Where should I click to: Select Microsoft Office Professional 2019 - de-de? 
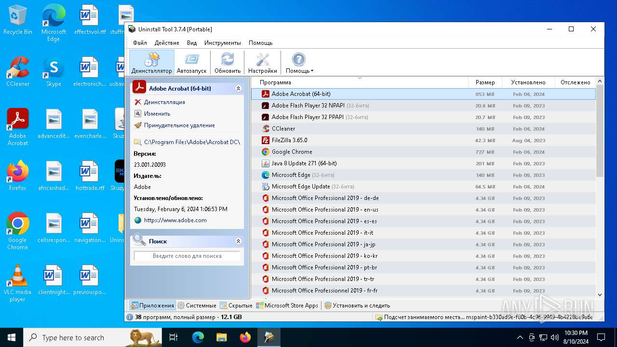tap(423, 198)
